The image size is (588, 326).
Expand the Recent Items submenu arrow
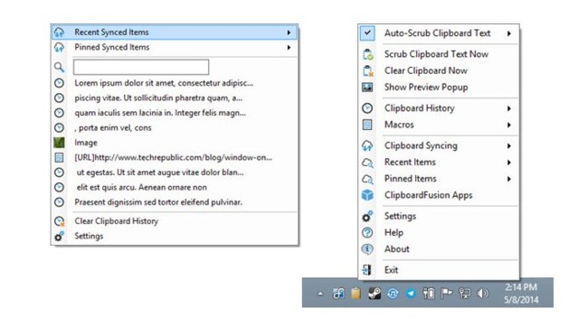point(509,163)
